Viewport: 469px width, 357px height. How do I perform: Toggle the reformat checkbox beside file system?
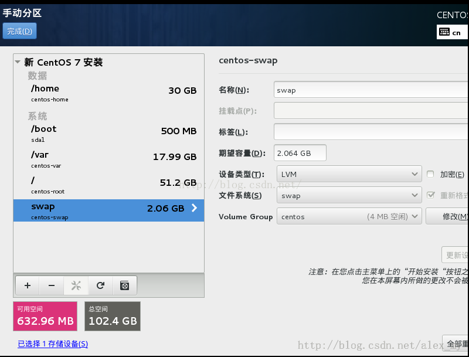coord(430,195)
